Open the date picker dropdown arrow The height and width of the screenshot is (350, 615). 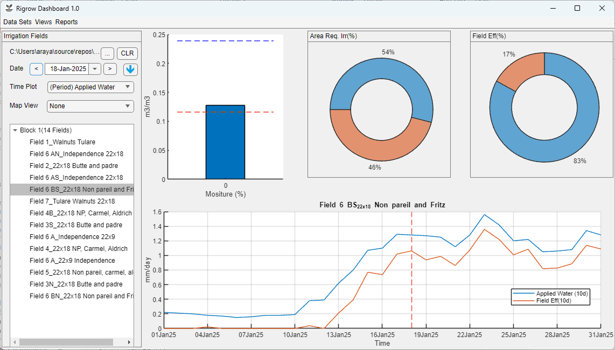click(x=94, y=69)
